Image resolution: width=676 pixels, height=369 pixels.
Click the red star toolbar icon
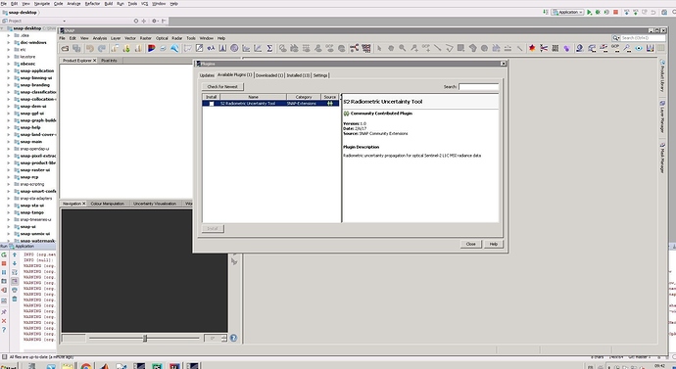pyautogui.click(x=532, y=48)
